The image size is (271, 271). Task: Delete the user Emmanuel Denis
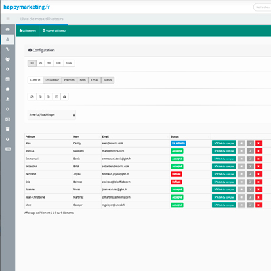point(259,159)
